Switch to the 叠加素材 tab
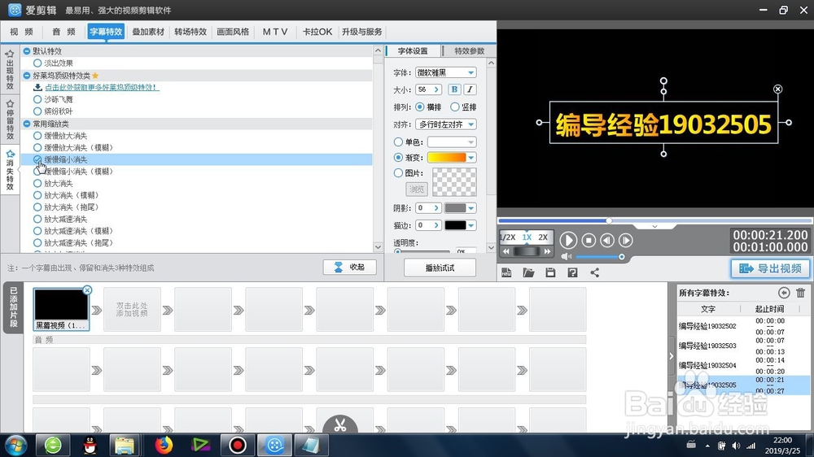Image resolution: width=814 pixels, height=457 pixels. 148,32
